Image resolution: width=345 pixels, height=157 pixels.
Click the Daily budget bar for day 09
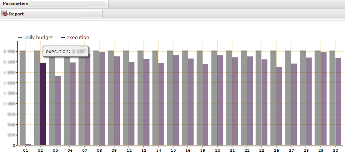111,98
